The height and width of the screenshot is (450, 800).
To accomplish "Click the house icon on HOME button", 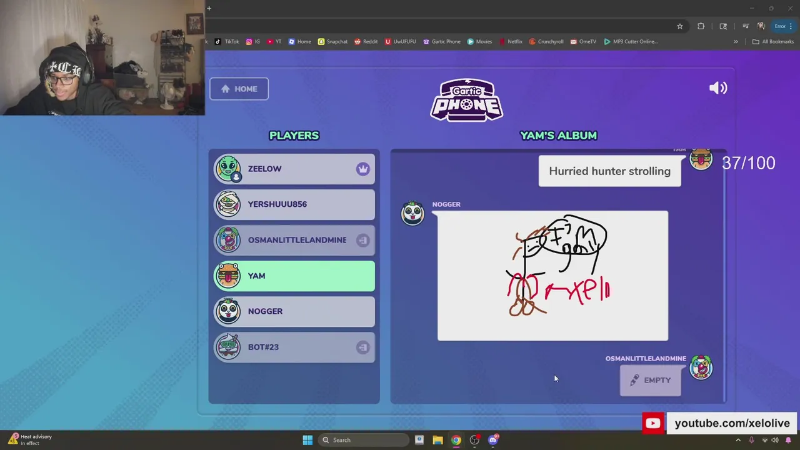I will tap(226, 89).
